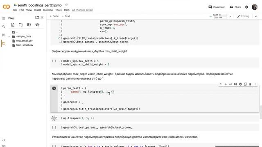Open notebook settings gear icon
This screenshot has width=262, height=147.
tap(246, 7)
